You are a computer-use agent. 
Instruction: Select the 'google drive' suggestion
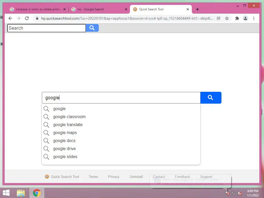(x=121, y=149)
